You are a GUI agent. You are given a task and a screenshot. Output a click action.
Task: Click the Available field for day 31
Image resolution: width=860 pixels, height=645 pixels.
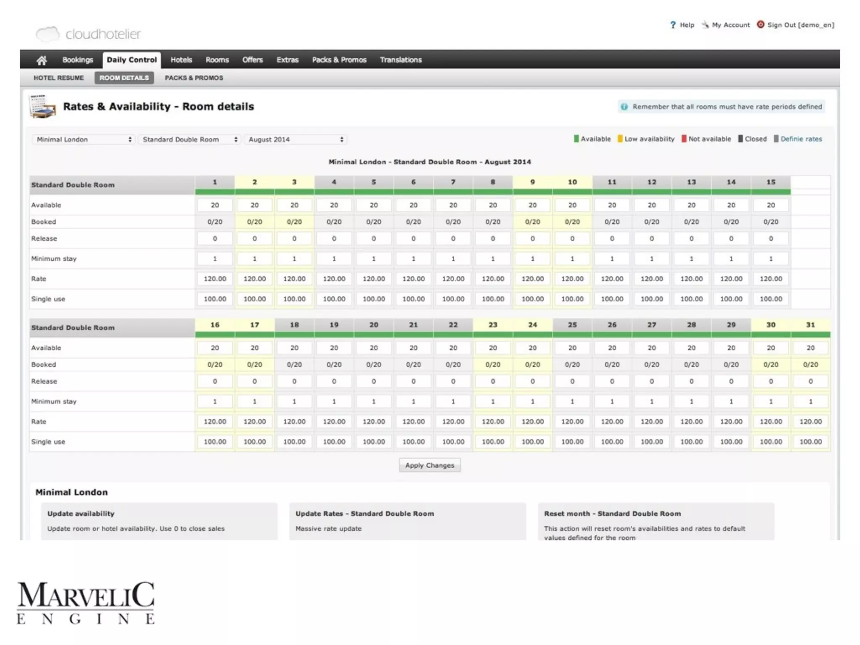[x=810, y=348]
